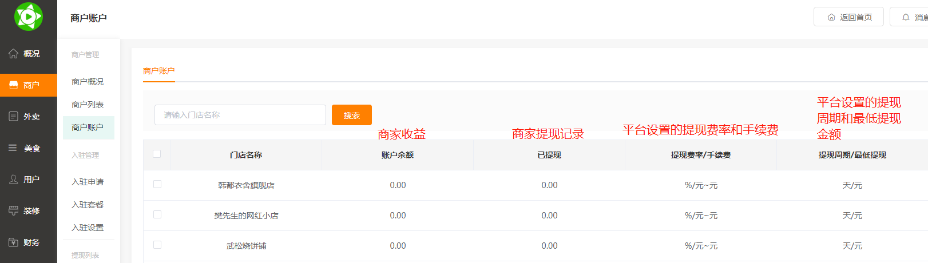
Task: Select the 商户 merchant sidebar item
Action: pos(29,85)
